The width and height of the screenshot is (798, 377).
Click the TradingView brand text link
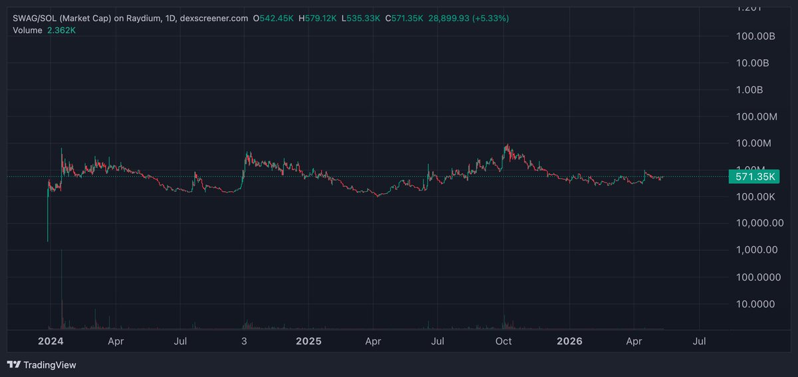point(50,364)
